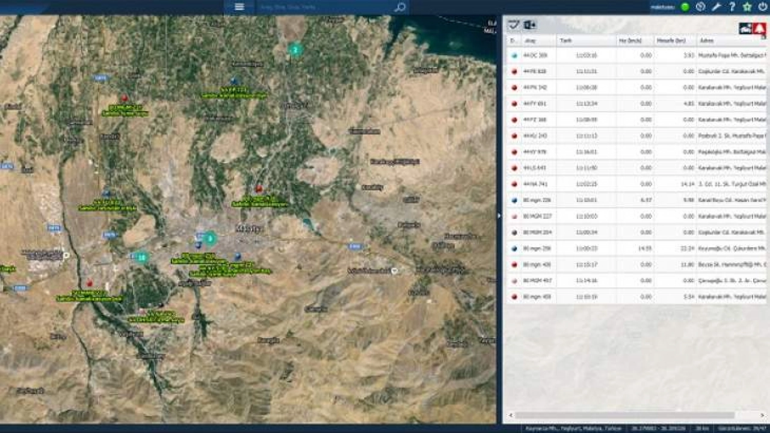Click the filter check icon above the vehicle table

514,25
